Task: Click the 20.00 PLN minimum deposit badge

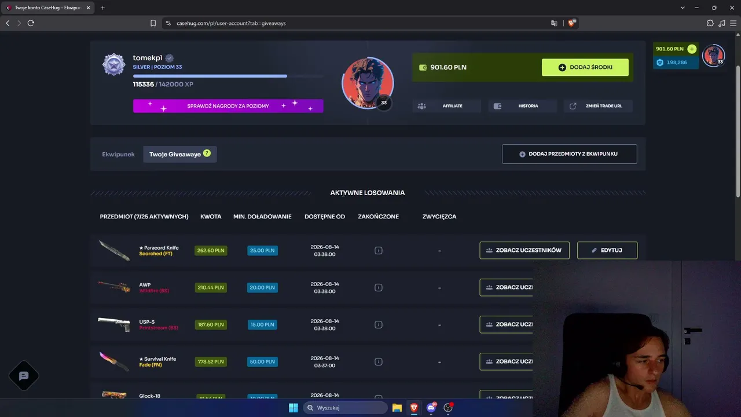Action: 262,288
